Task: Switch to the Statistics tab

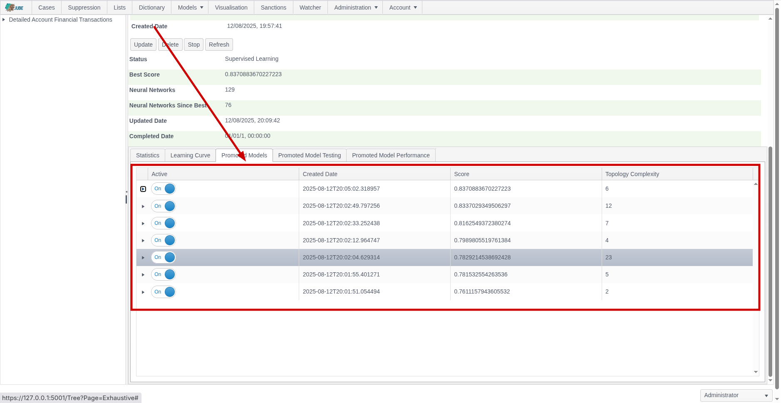Action: (148, 155)
